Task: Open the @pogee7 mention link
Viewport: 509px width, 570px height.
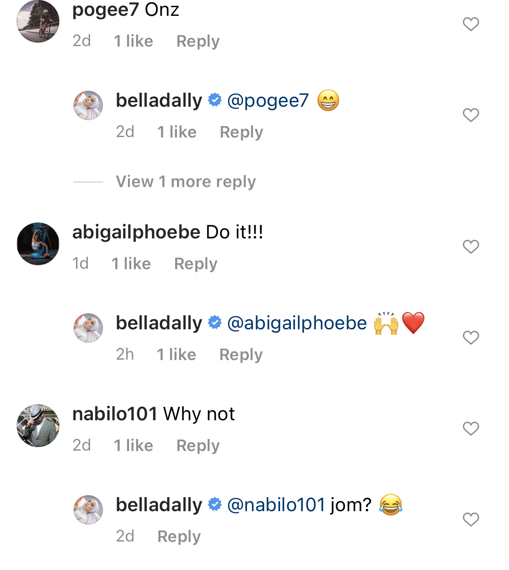Action: coord(268,100)
